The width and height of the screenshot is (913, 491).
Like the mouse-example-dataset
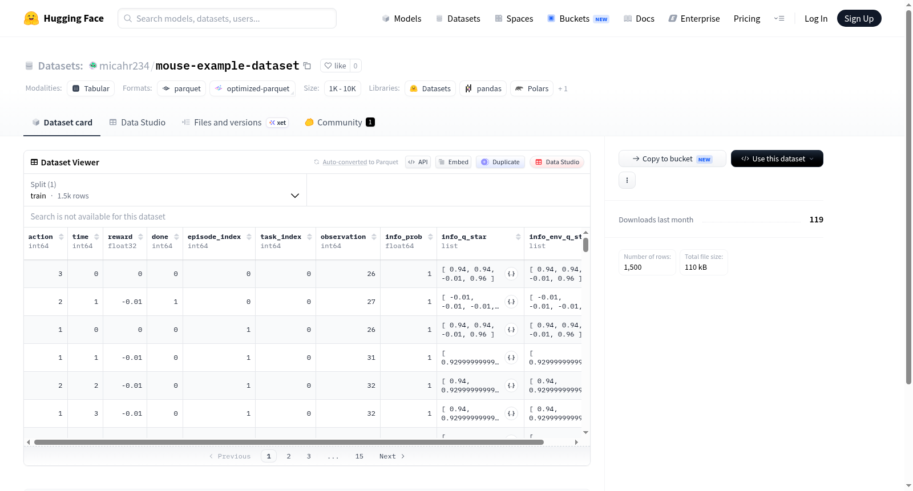335,66
